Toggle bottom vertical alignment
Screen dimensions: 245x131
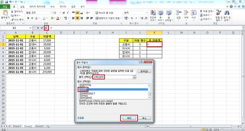81,13
